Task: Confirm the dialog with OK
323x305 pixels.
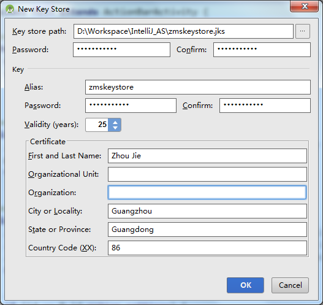Action: tap(245, 285)
